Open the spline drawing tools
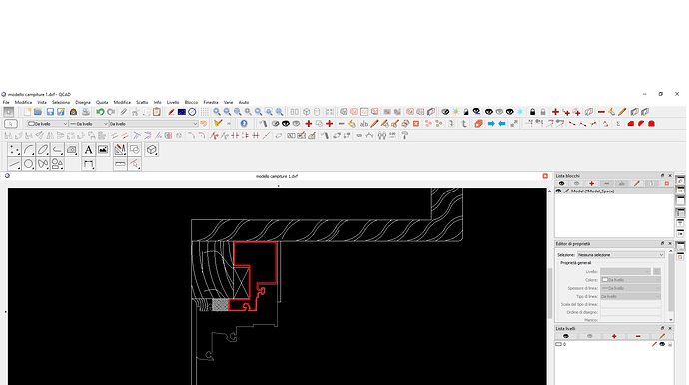The image size is (689, 385). pyautogui.click(x=43, y=164)
